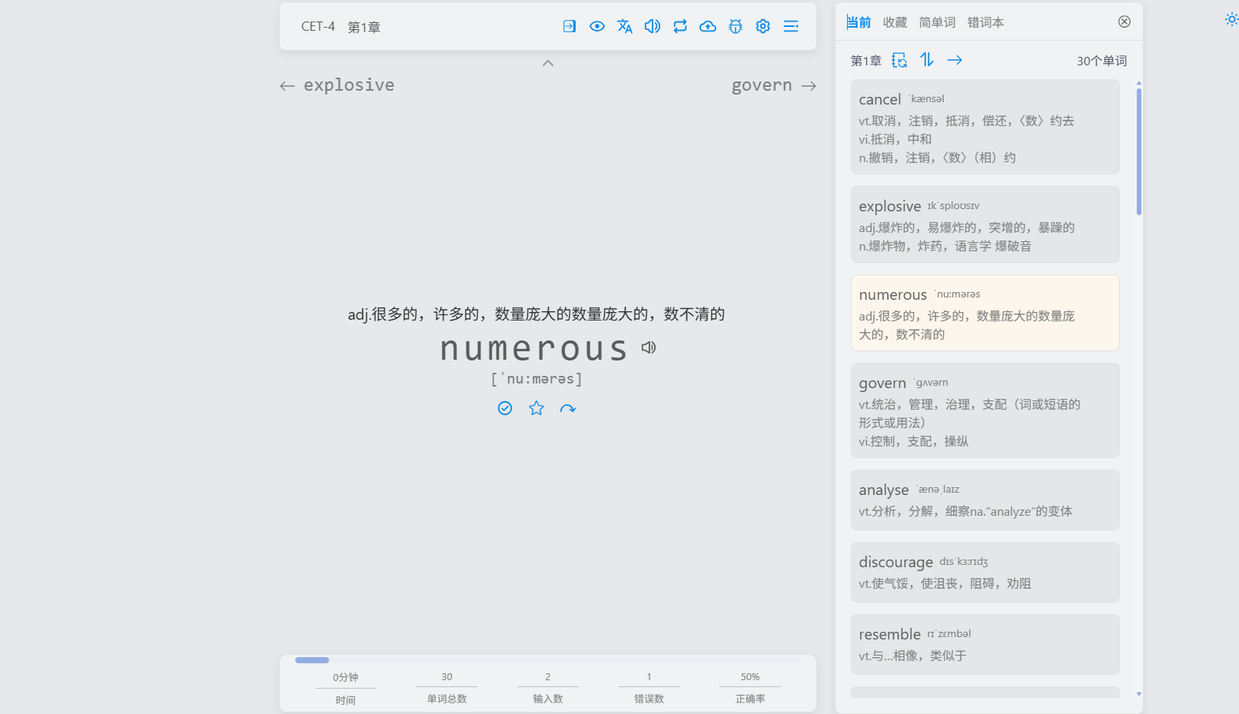Click the change-chapter refresh icon
Screen dimensions: 1239x714
(x=899, y=60)
